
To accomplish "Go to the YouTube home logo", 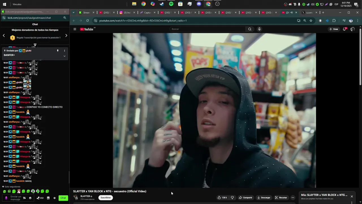I will 87,29.
